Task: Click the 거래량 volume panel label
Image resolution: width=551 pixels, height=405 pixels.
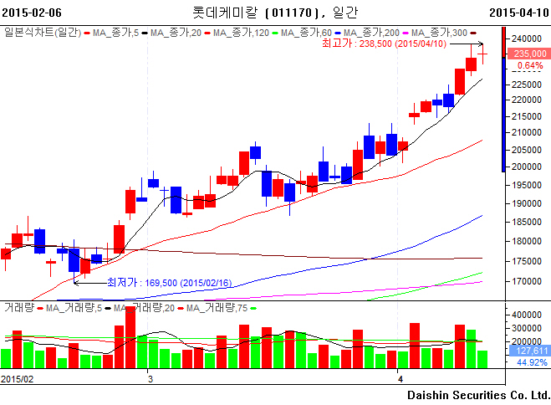Action: (x=19, y=308)
